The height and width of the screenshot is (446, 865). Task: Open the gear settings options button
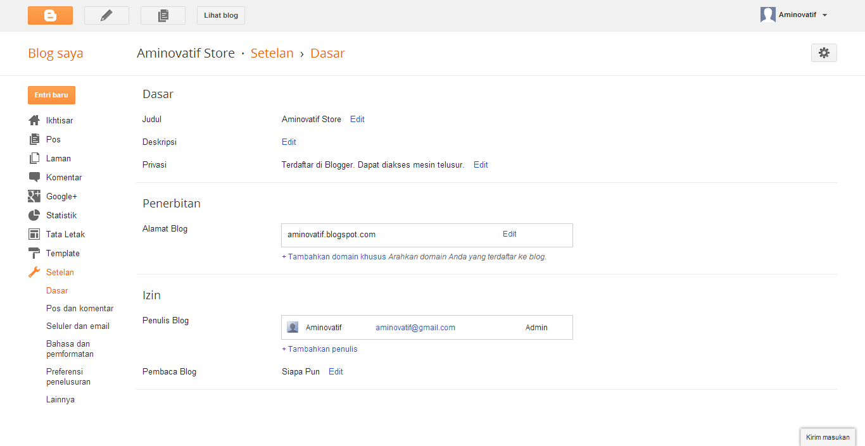click(824, 53)
